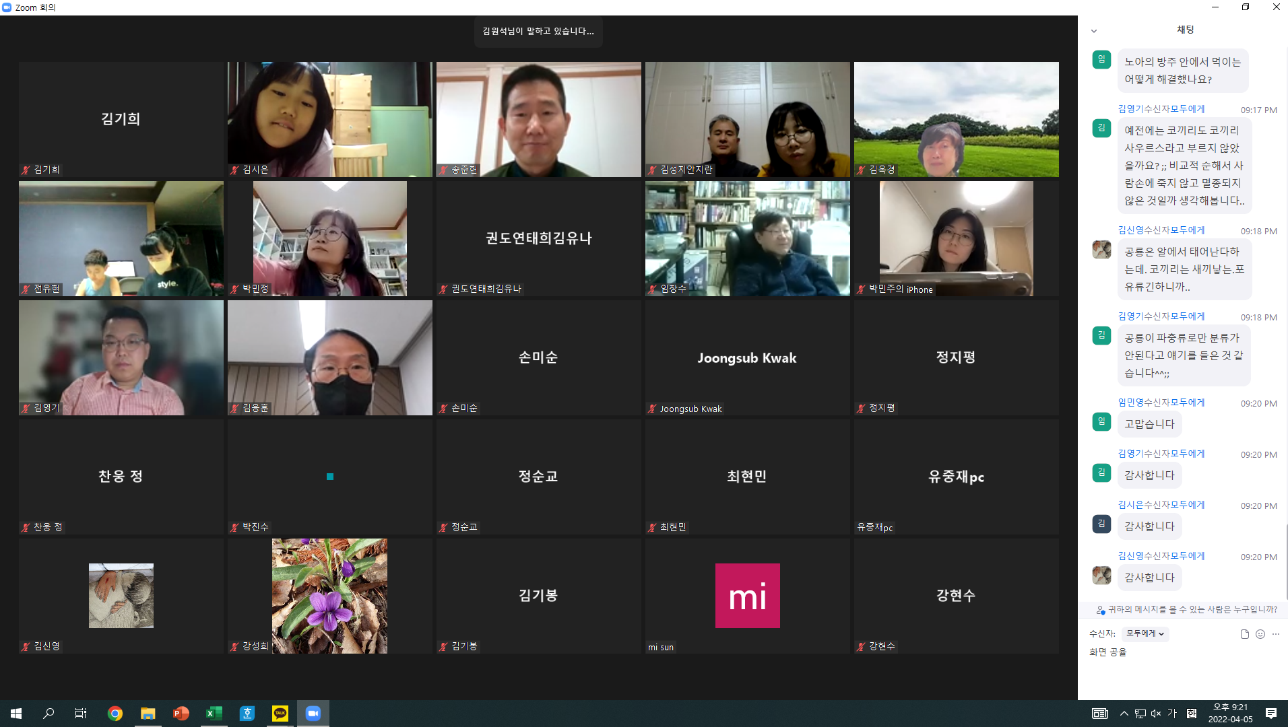This screenshot has width=1288, height=727.
Task: Click the muted mic icon beside 강현수
Action: [862, 647]
